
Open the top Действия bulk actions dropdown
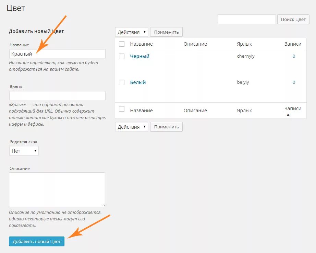click(x=132, y=32)
